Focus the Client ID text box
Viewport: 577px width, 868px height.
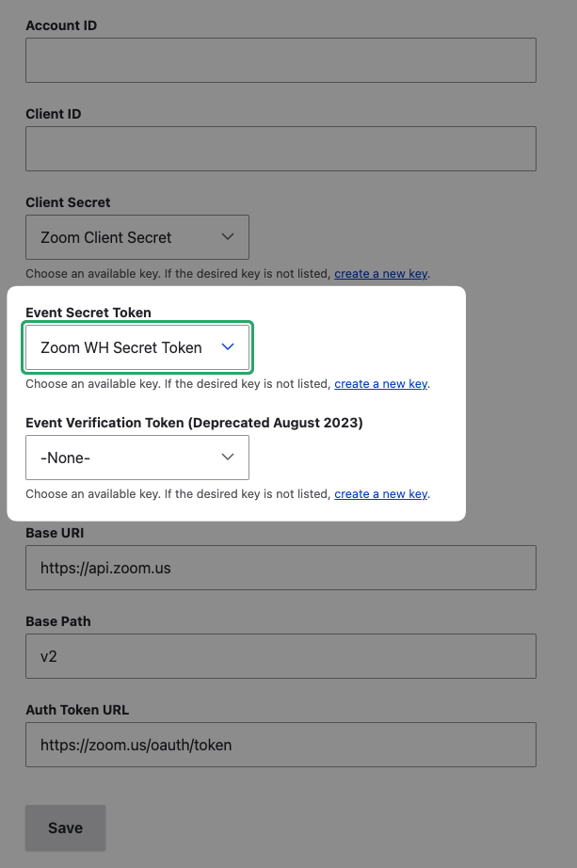[280, 149]
